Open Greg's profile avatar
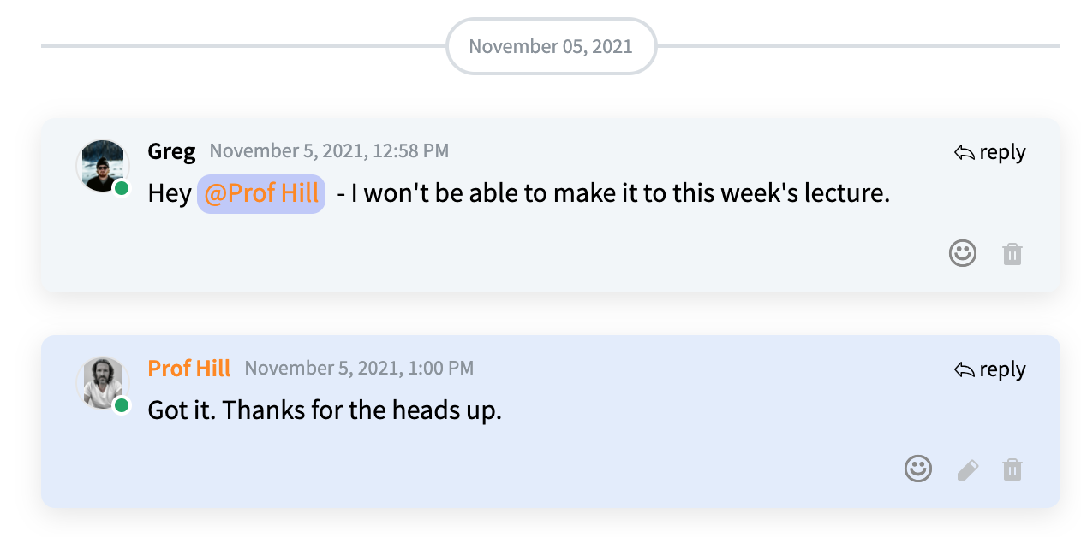 103,166
